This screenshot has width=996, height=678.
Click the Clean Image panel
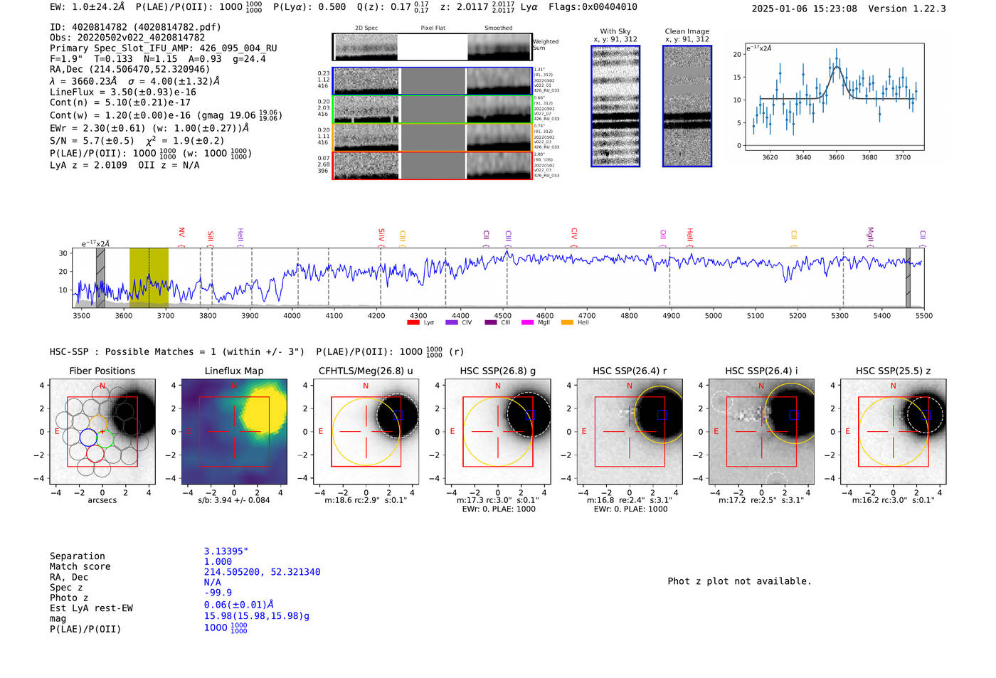[x=687, y=106]
